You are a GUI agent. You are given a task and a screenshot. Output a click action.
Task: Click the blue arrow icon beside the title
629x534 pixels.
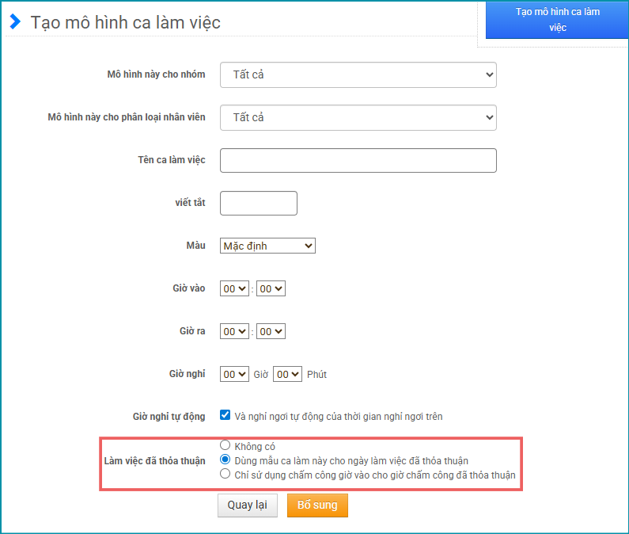15,21
